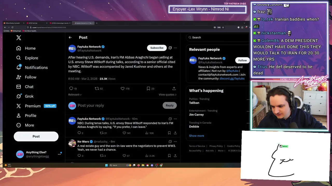Bookmark the Faytuks 10m reply
332x186 pixels.
click(x=169, y=133)
